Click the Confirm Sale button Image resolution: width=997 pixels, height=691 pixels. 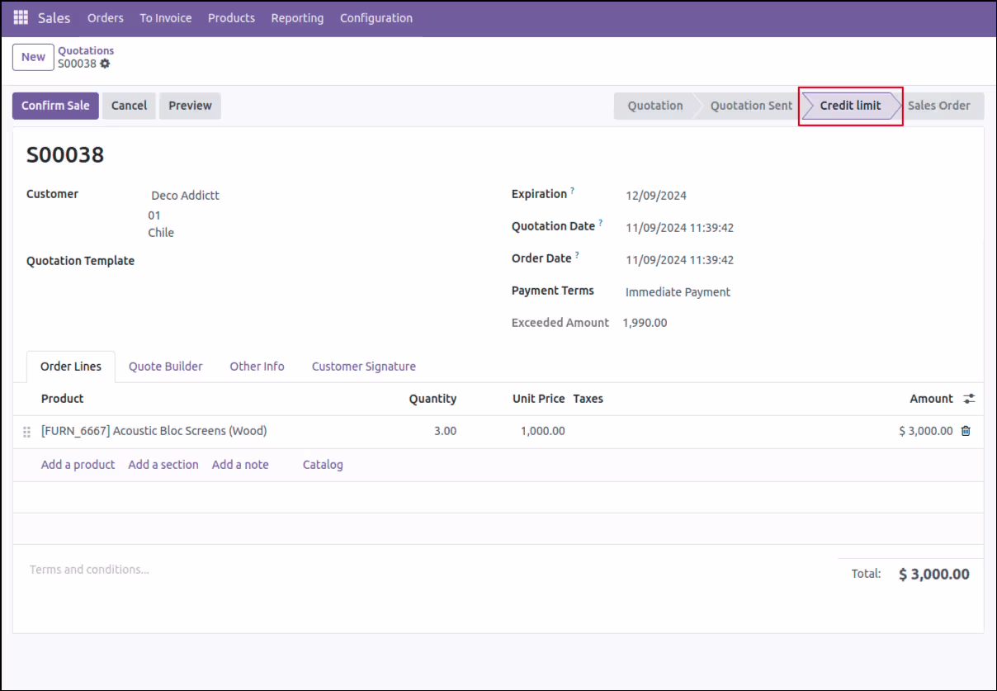click(x=55, y=106)
